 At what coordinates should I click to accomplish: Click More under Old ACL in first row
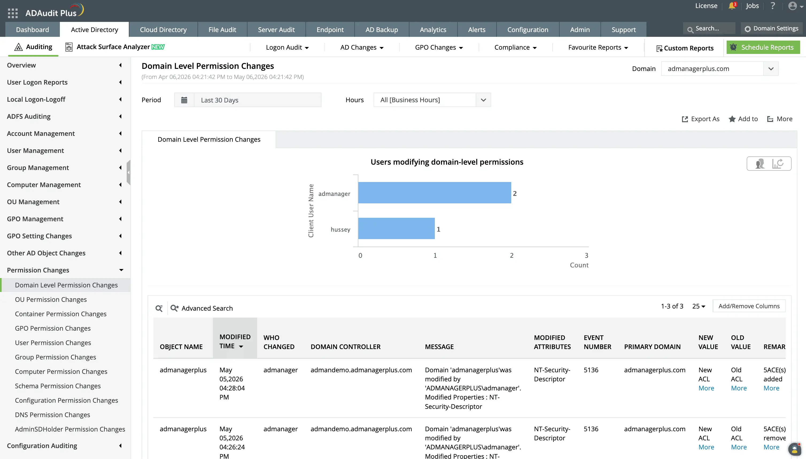(x=739, y=388)
